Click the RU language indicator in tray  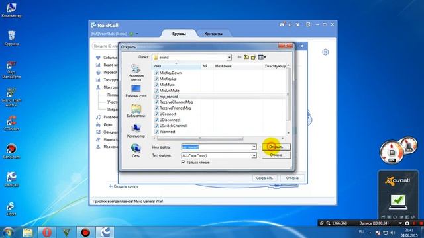pyautogui.click(x=361, y=232)
